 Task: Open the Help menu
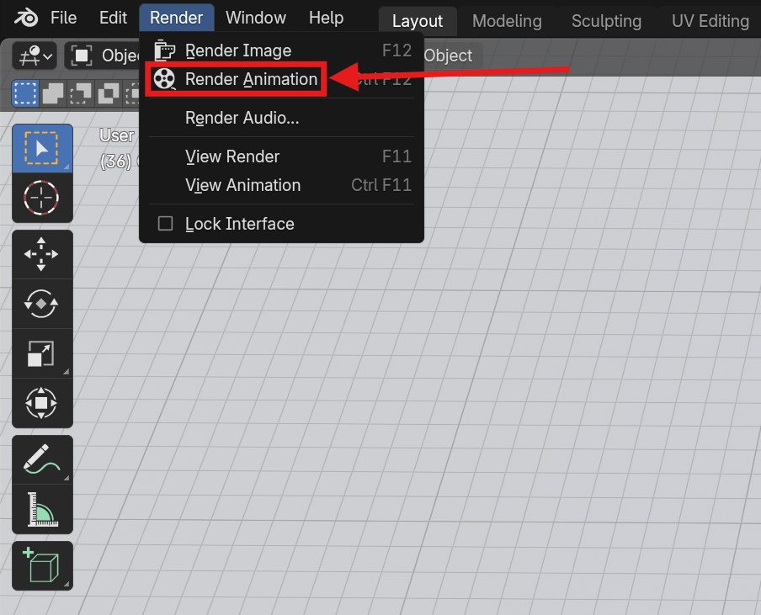coord(326,18)
